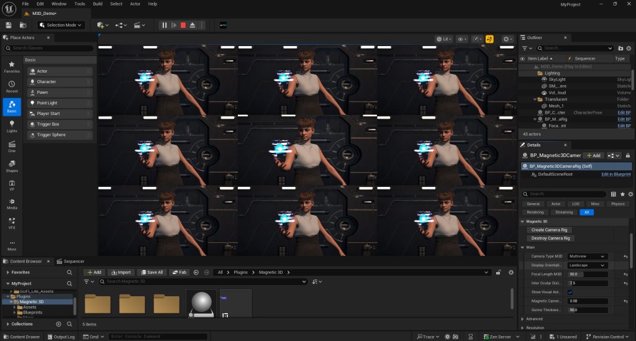Screen dimensions: 636x341
Task: Click the Cine category icon
Action: (x=12, y=146)
